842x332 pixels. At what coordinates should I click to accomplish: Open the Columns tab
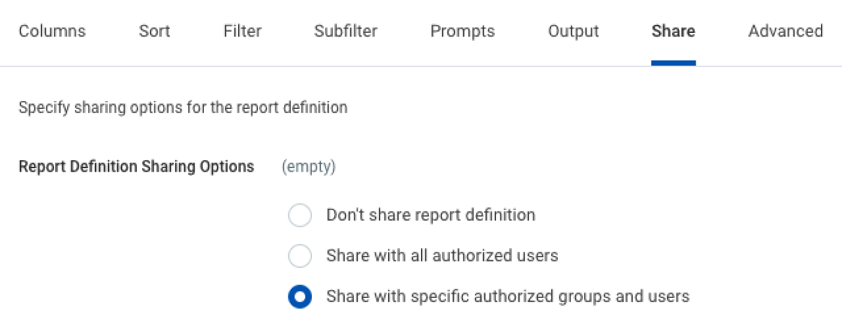[x=52, y=31]
